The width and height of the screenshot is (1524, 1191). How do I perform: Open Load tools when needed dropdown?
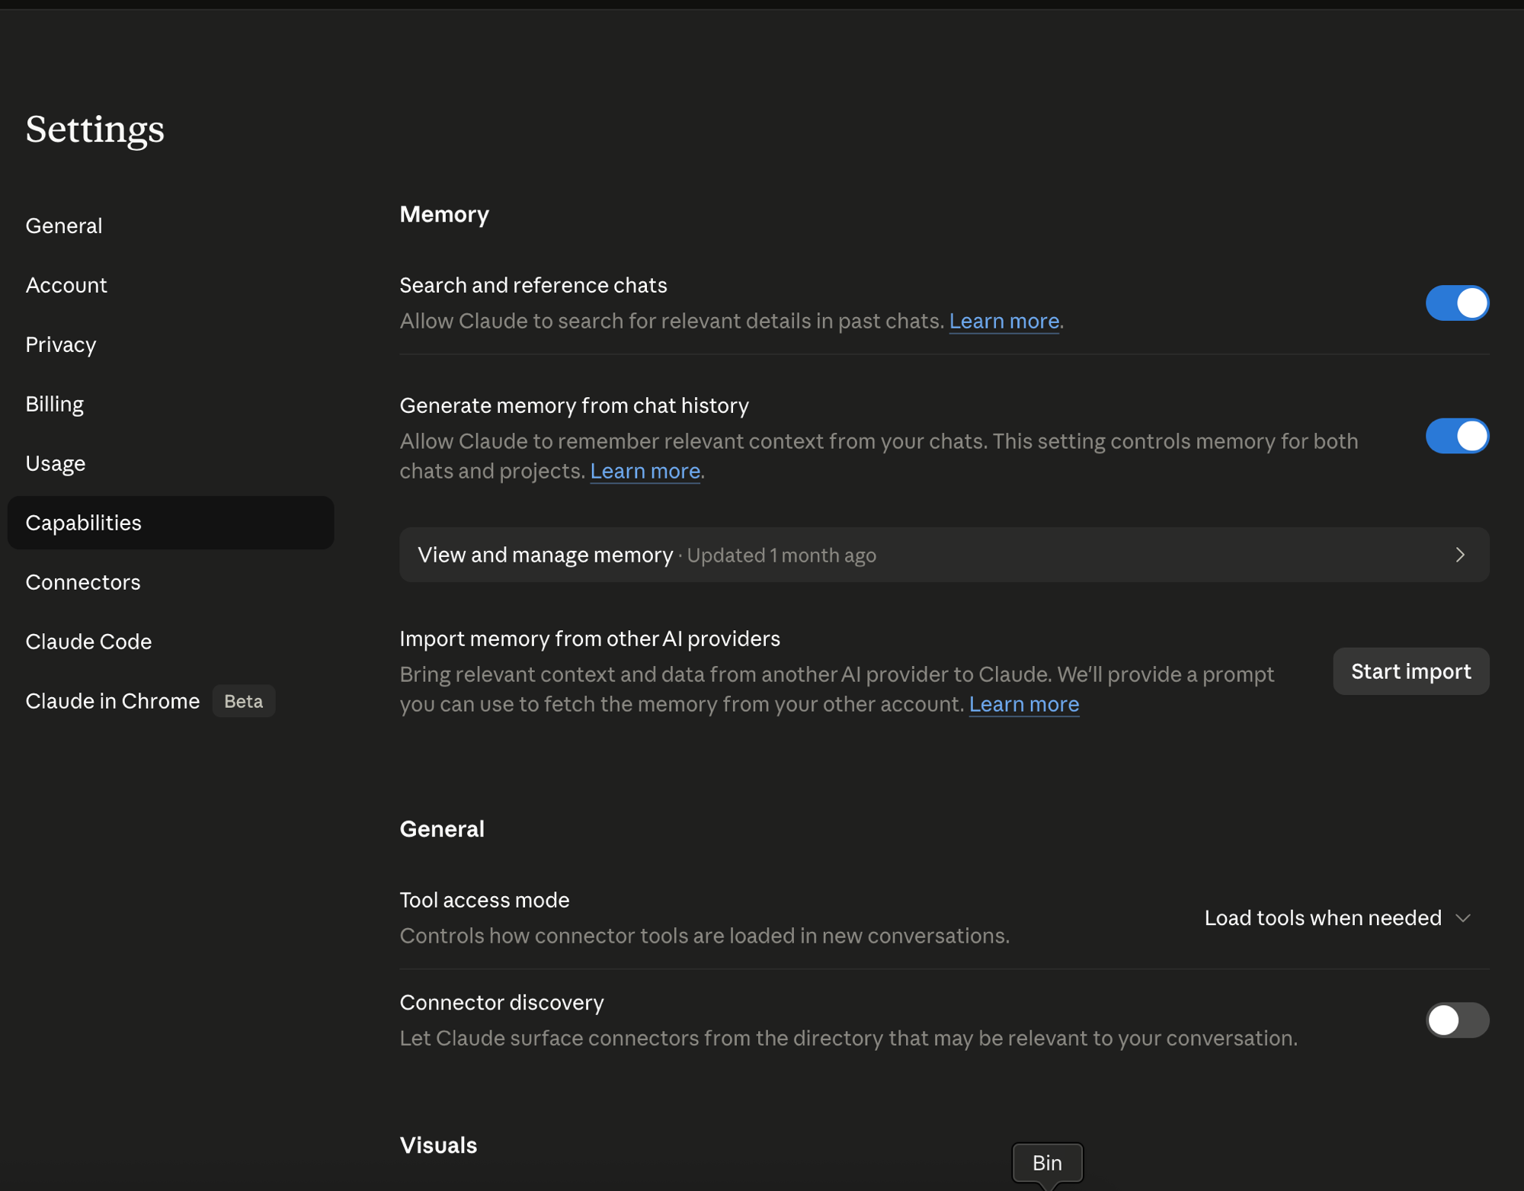point(1337,917)
